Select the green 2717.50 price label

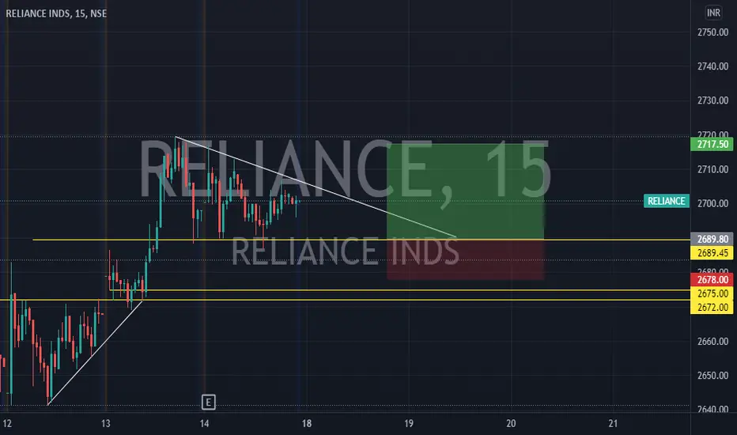click(x=712, y=144)
